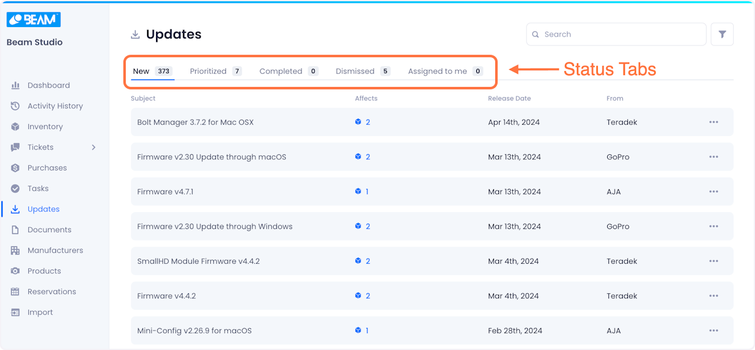Sort by Subject column header
Screen dimensions: 755x350
point(143,98)
